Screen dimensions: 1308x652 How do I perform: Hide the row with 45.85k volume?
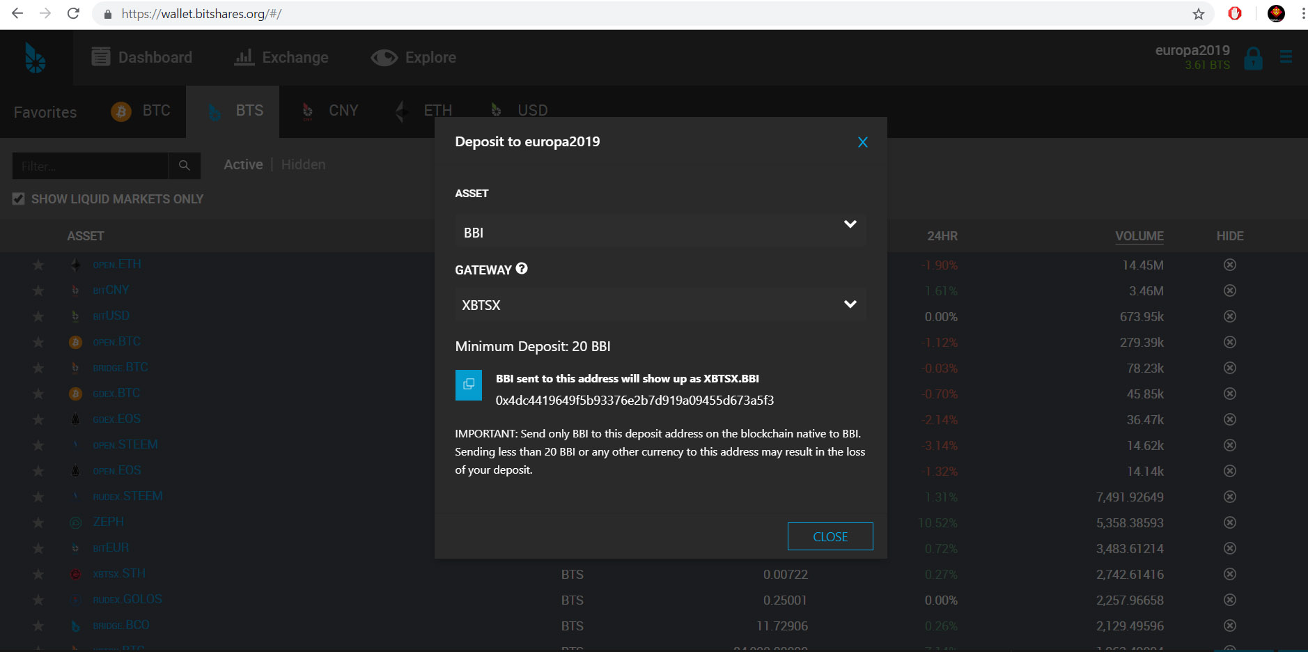click(x=1230, y=394)
